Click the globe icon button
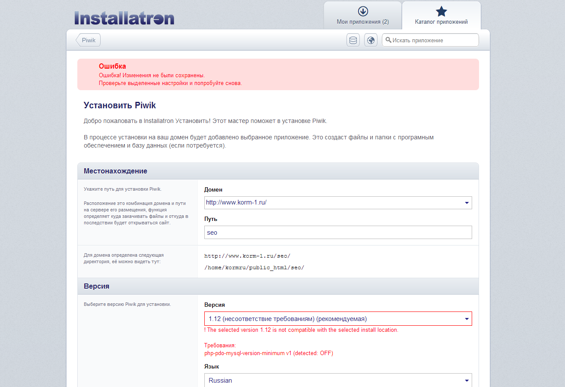Viewport: 565px width, 387px height. point(371,40)
